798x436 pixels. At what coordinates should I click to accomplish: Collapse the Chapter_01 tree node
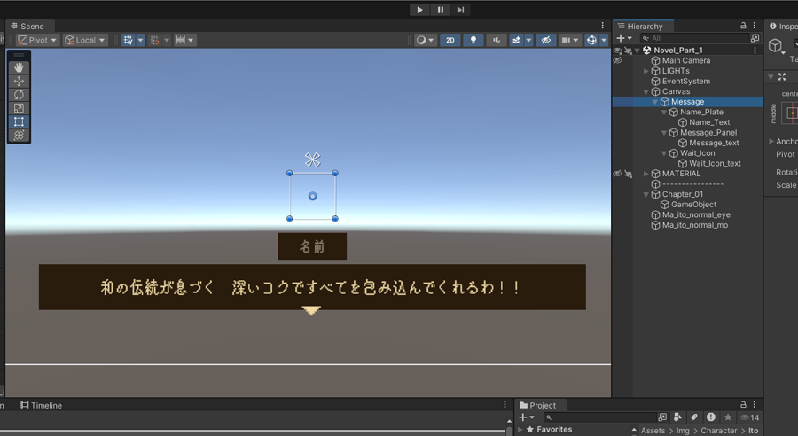point(646,194)
